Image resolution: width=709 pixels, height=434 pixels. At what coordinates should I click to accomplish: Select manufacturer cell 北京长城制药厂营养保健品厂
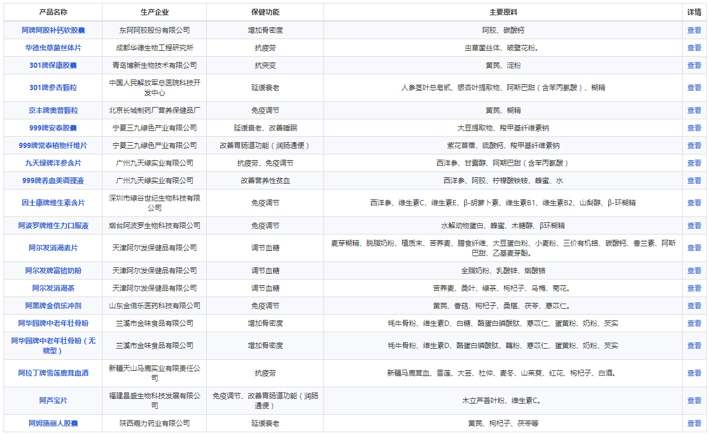155,111
